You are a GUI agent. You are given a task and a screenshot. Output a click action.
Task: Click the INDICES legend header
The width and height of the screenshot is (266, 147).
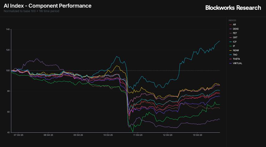point(232,20)
